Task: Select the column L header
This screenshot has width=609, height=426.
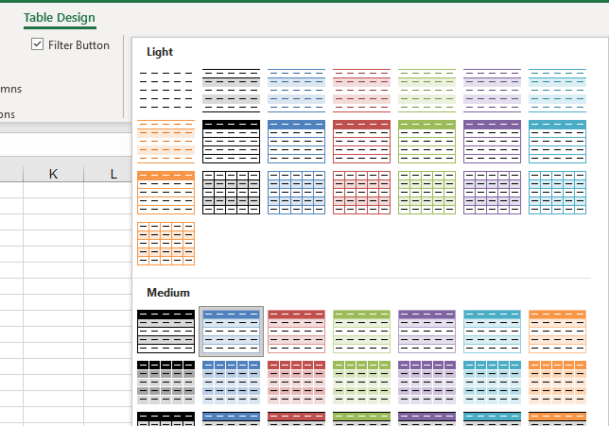Action: [113, 174]
